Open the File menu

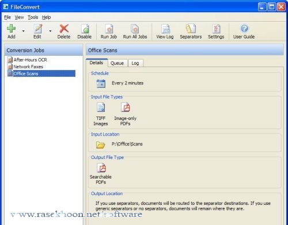tap(7, 17)
